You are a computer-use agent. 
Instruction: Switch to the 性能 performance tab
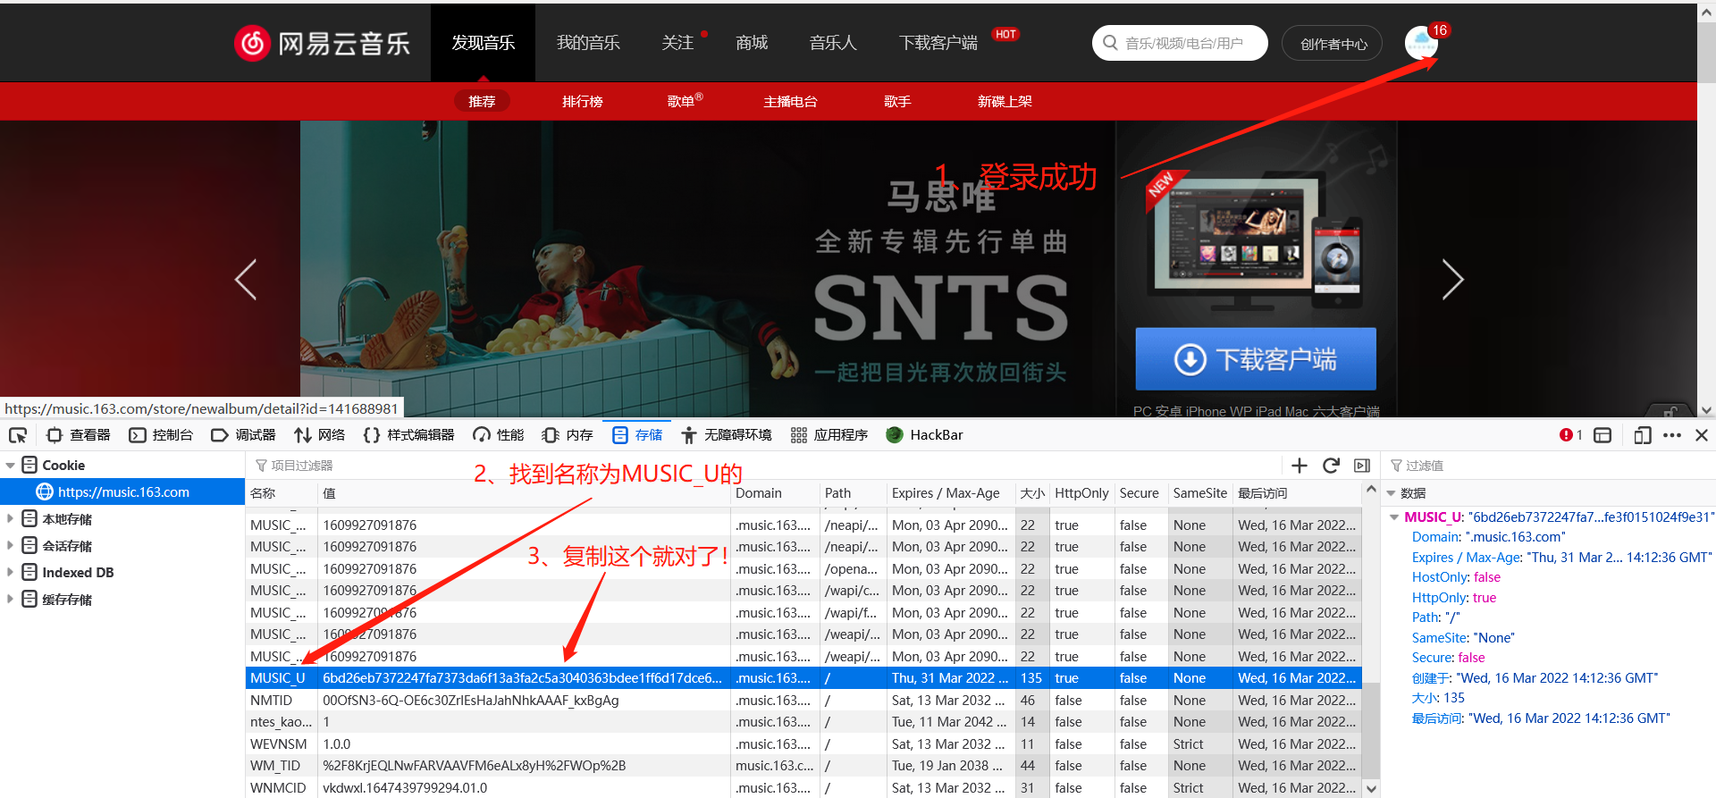click(499, 435)
